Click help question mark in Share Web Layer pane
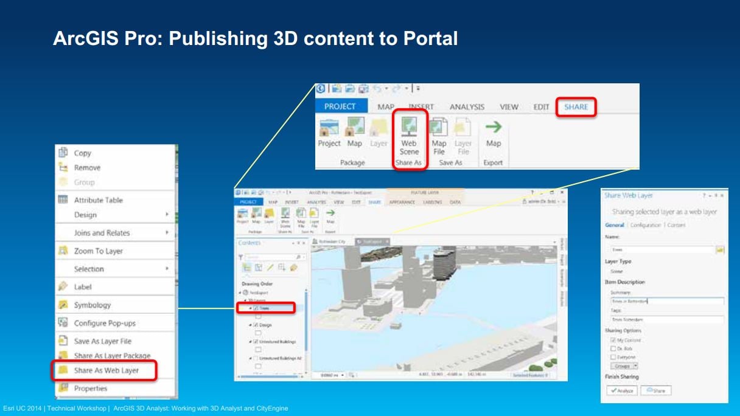 [704, 196]
